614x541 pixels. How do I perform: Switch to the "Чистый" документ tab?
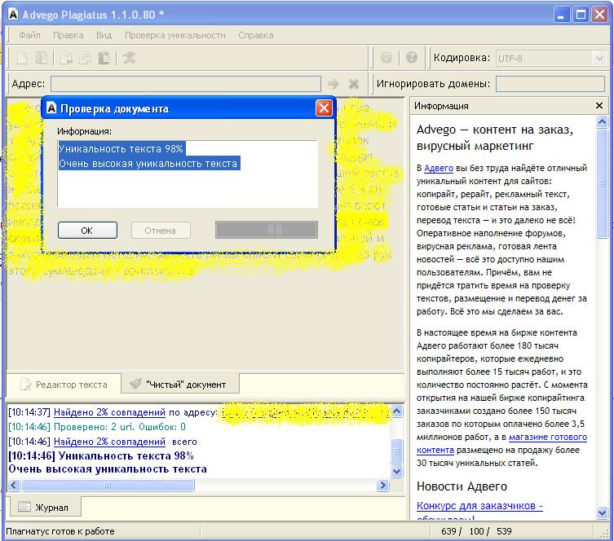pyautogui.click(x=180, y=384)
